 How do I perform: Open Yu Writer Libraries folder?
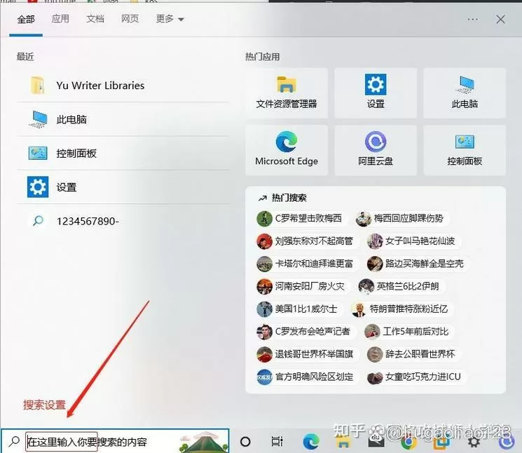pos(123,86)
